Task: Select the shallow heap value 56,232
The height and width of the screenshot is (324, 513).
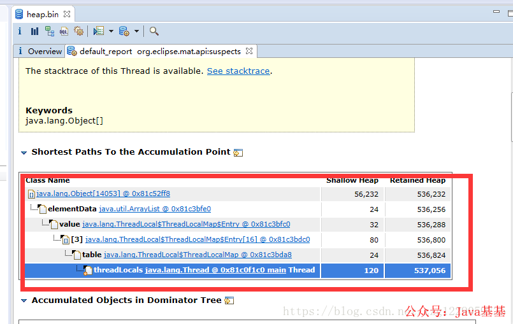Action: 366,194
